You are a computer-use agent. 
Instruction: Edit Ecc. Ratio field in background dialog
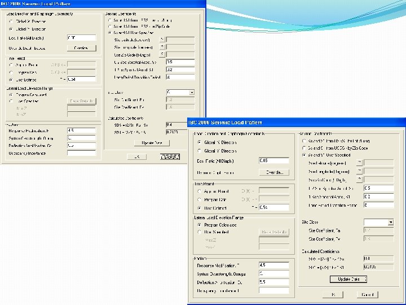(x=81, y=38)
